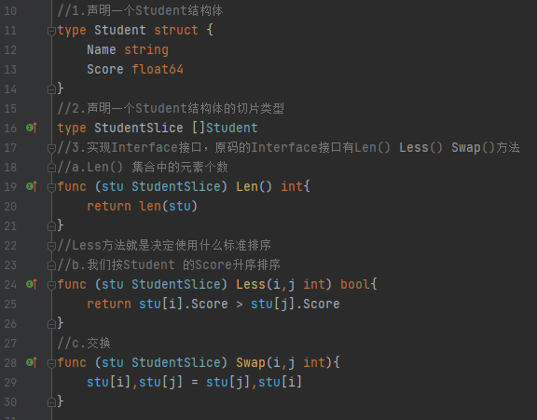Click the implements gutter icon beside Less method
537x420 pixels.
click(x=32, y=285)
